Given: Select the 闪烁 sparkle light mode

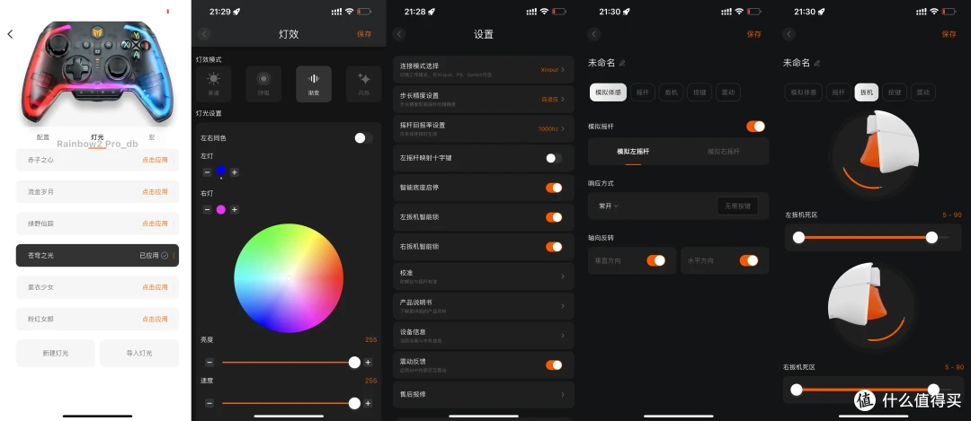Looking at the screenshot, I should click(x=364, y=84).
